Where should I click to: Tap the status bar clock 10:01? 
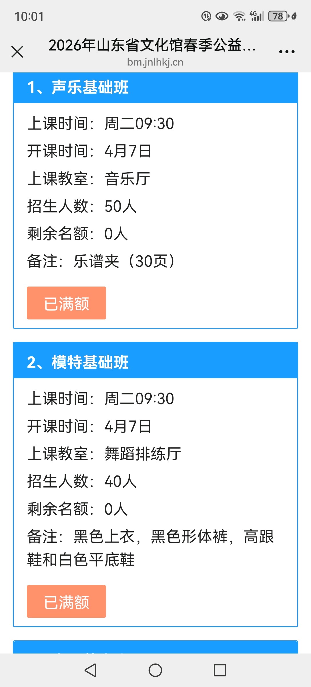[x=29, y=17]
